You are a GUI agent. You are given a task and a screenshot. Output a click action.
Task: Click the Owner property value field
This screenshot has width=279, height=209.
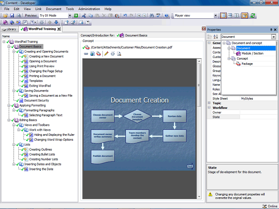point(259,112)
